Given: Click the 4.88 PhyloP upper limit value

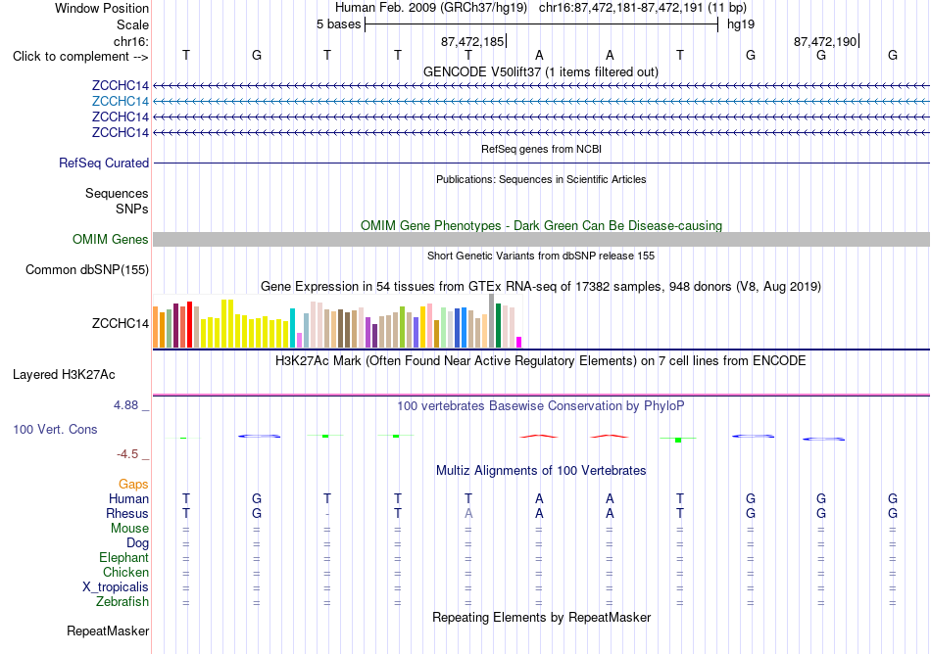Looking at the screenshot, I should (x=125, y=405).
